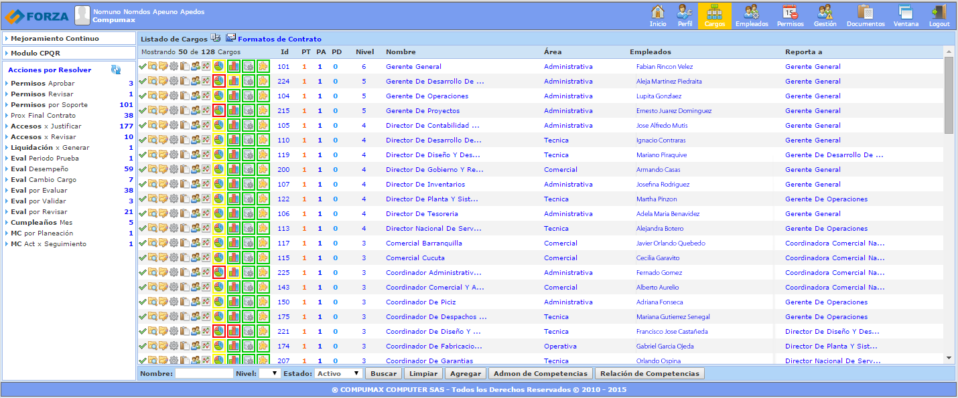
Task: Open the Nivel filter dropdown
Action: [x=269, y=374]
